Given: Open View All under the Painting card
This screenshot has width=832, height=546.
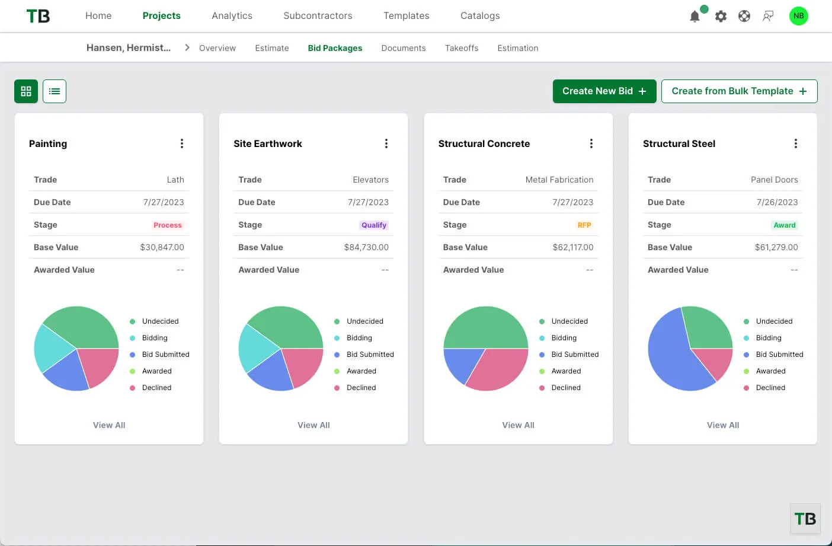Looking at the screenshot, I should point(108,424).
